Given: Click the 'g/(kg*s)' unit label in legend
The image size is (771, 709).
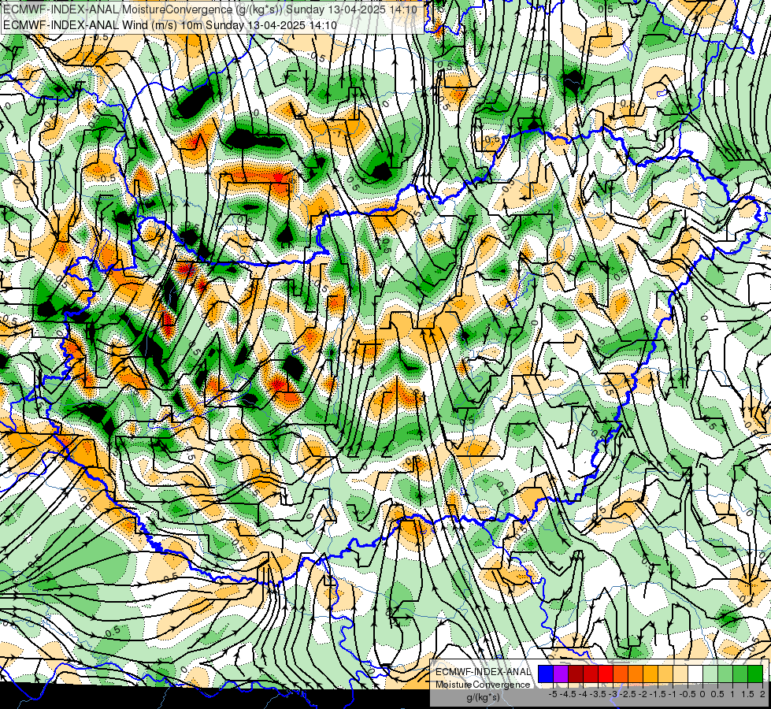Looking at the screenshot, I should 484,697.
